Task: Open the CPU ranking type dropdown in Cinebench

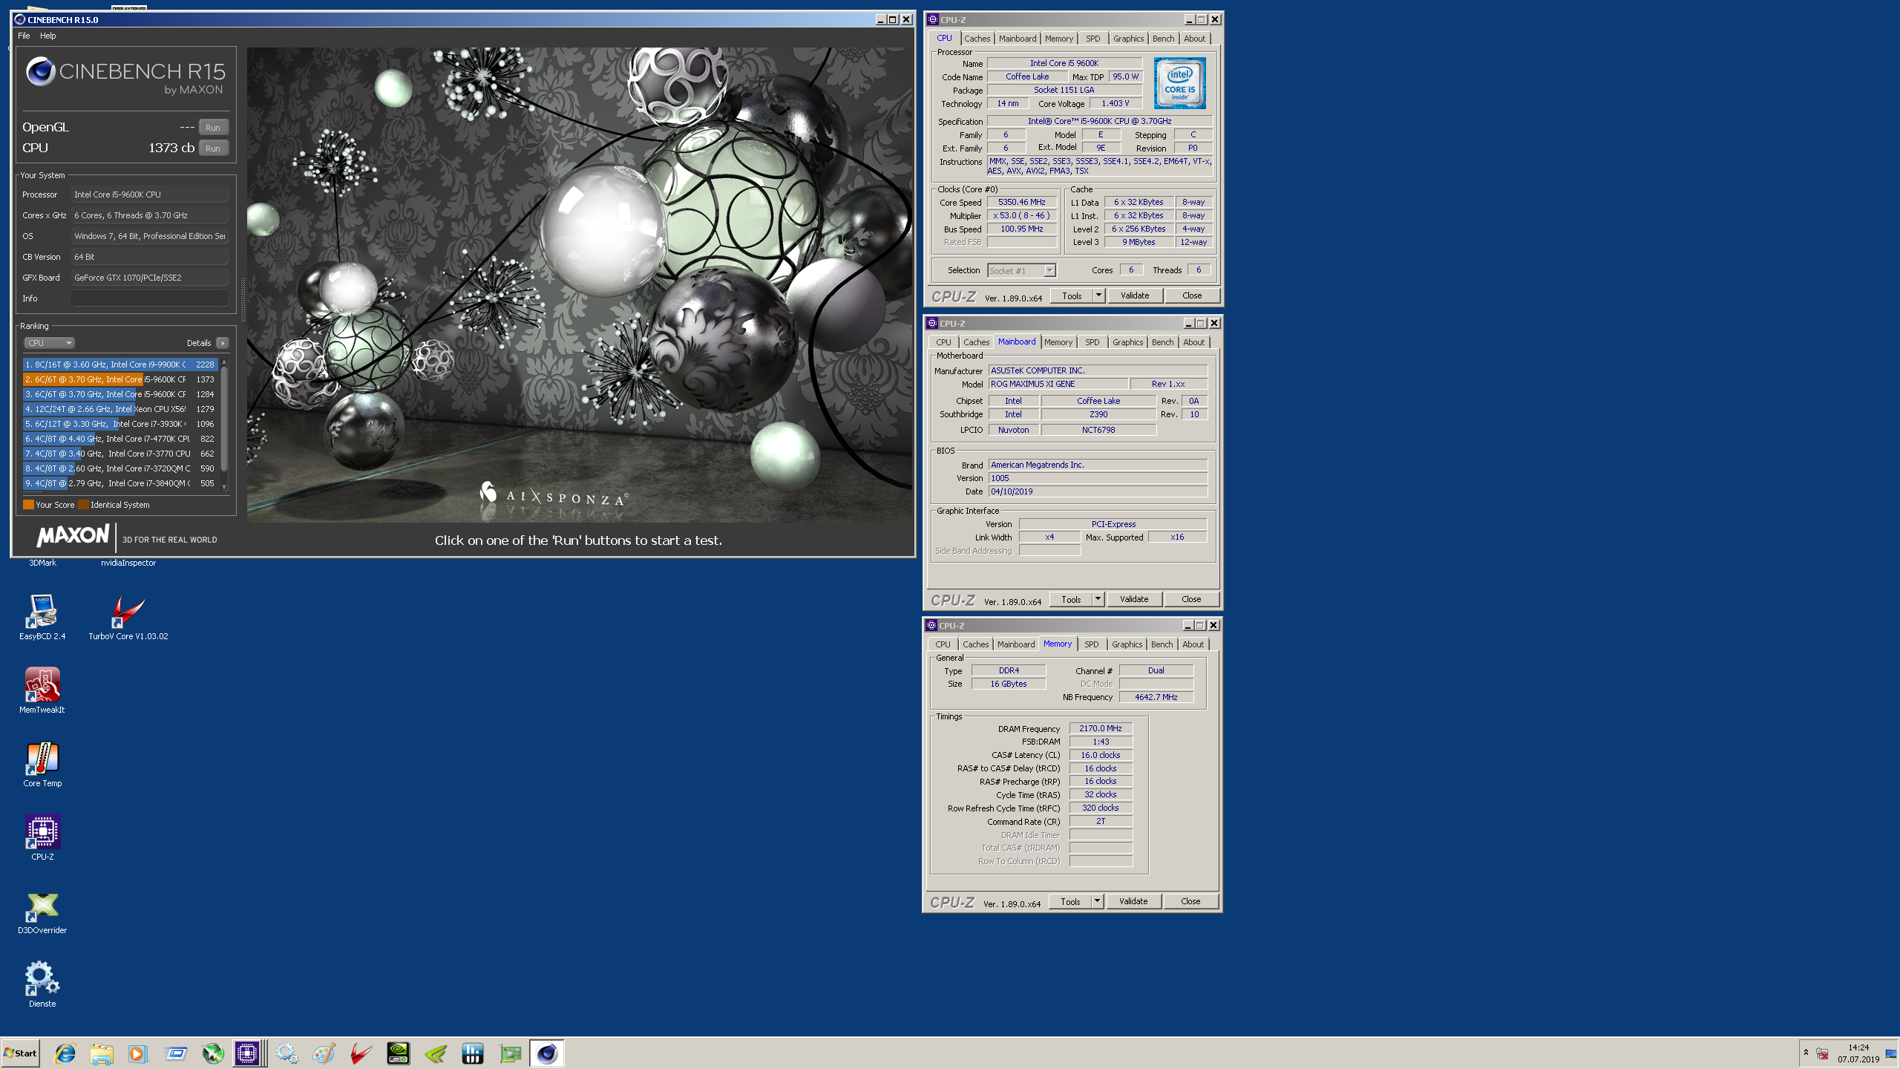Action: coord(49,343)
